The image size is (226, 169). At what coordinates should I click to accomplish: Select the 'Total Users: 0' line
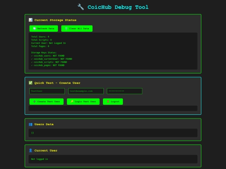(40, 37)
